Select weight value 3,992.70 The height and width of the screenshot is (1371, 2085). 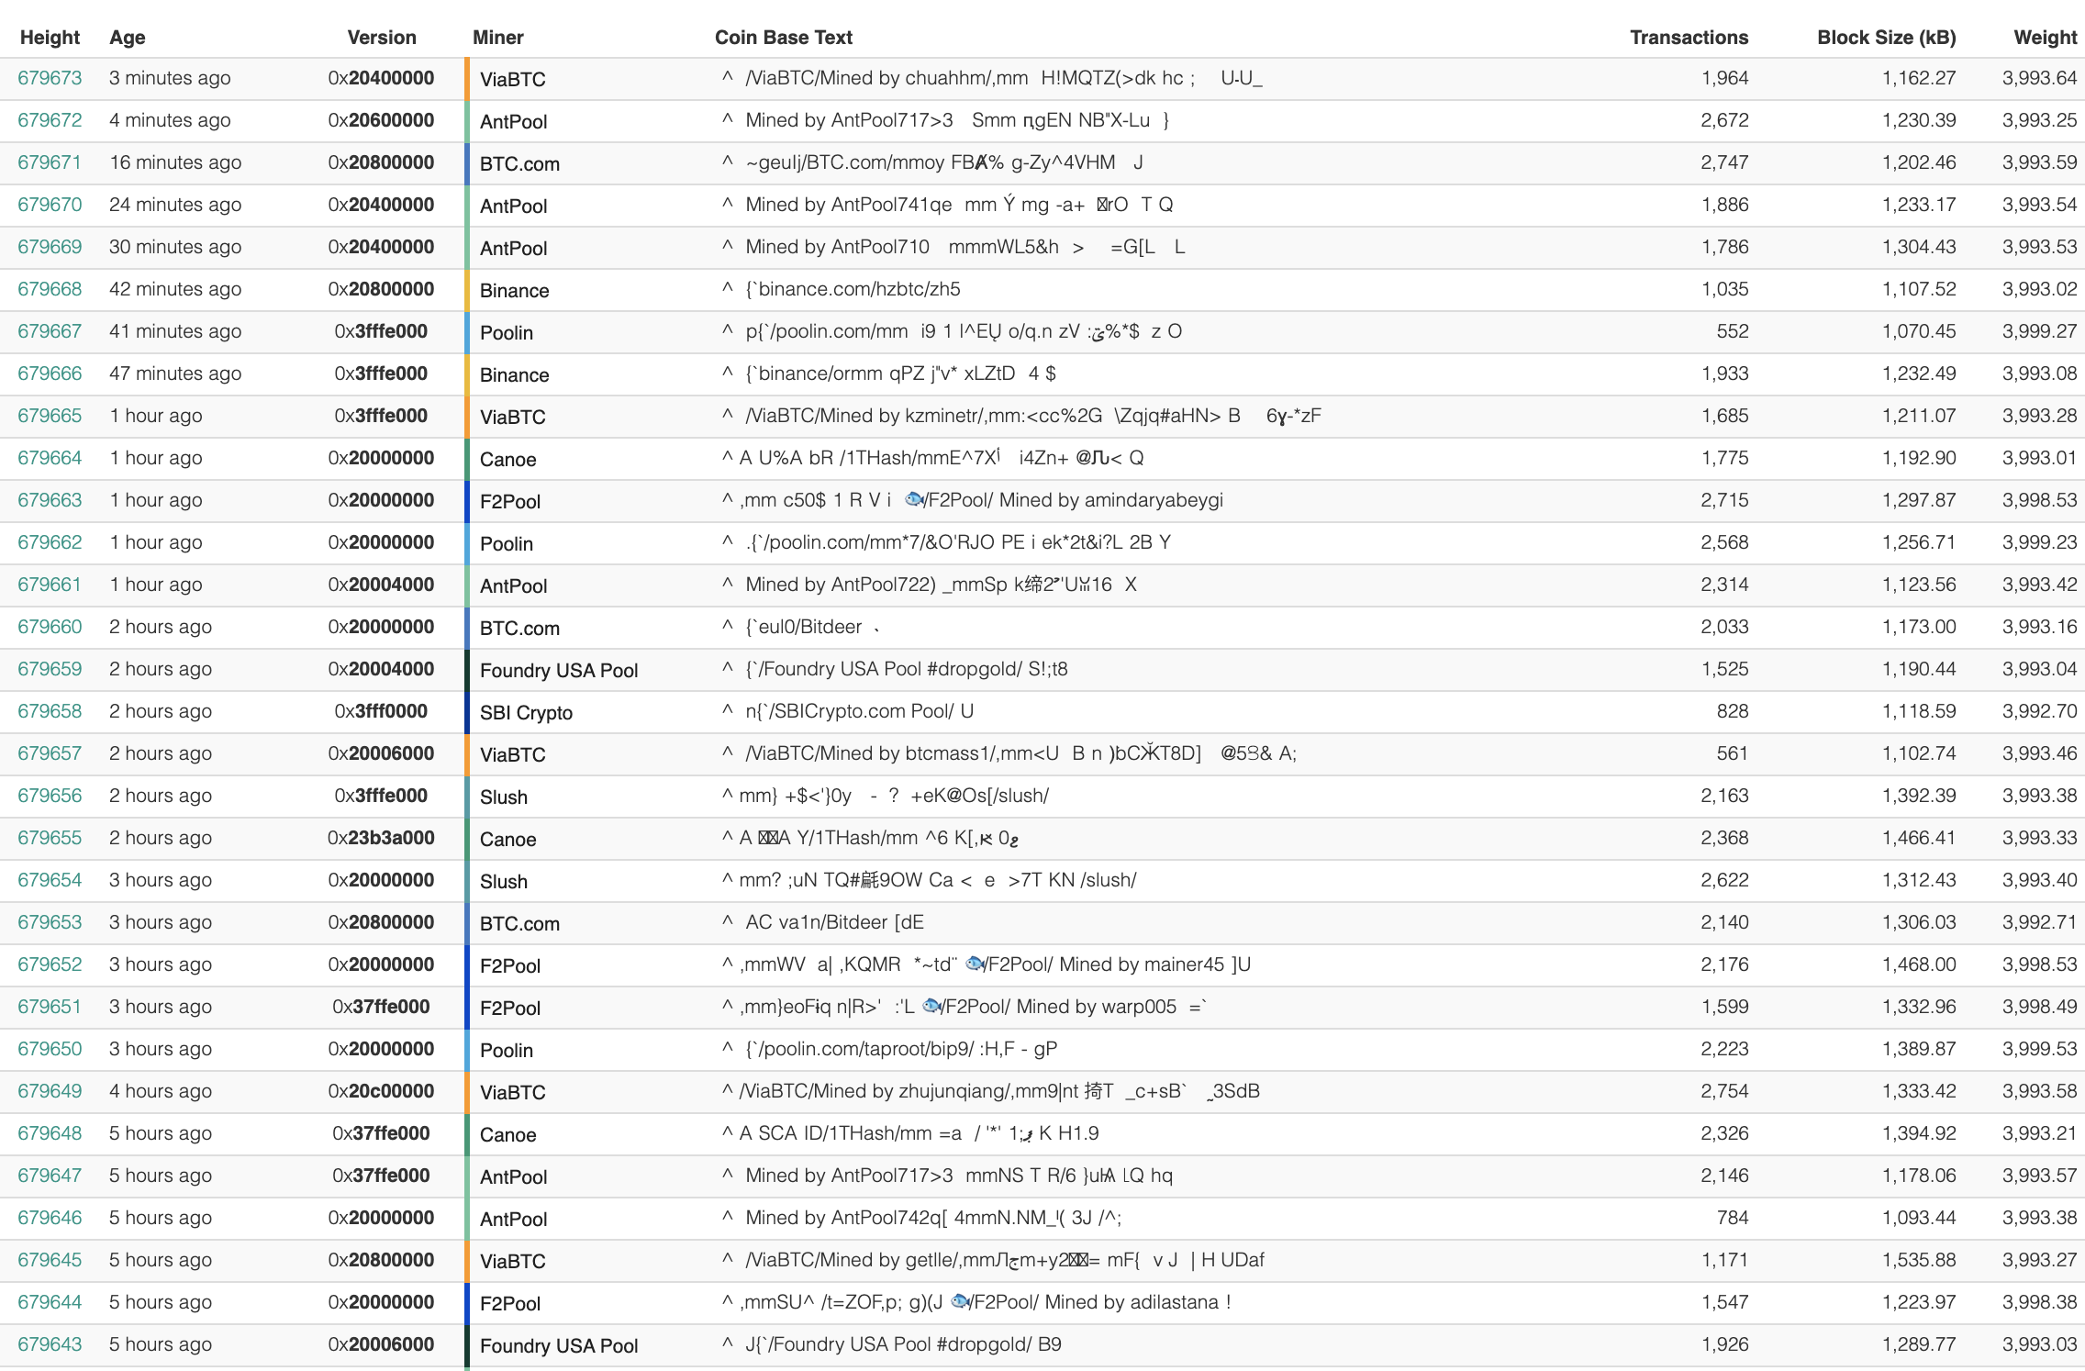tap(2040, 711)
